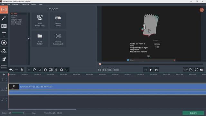Open the Animation running figure tab

pos(4,59)
